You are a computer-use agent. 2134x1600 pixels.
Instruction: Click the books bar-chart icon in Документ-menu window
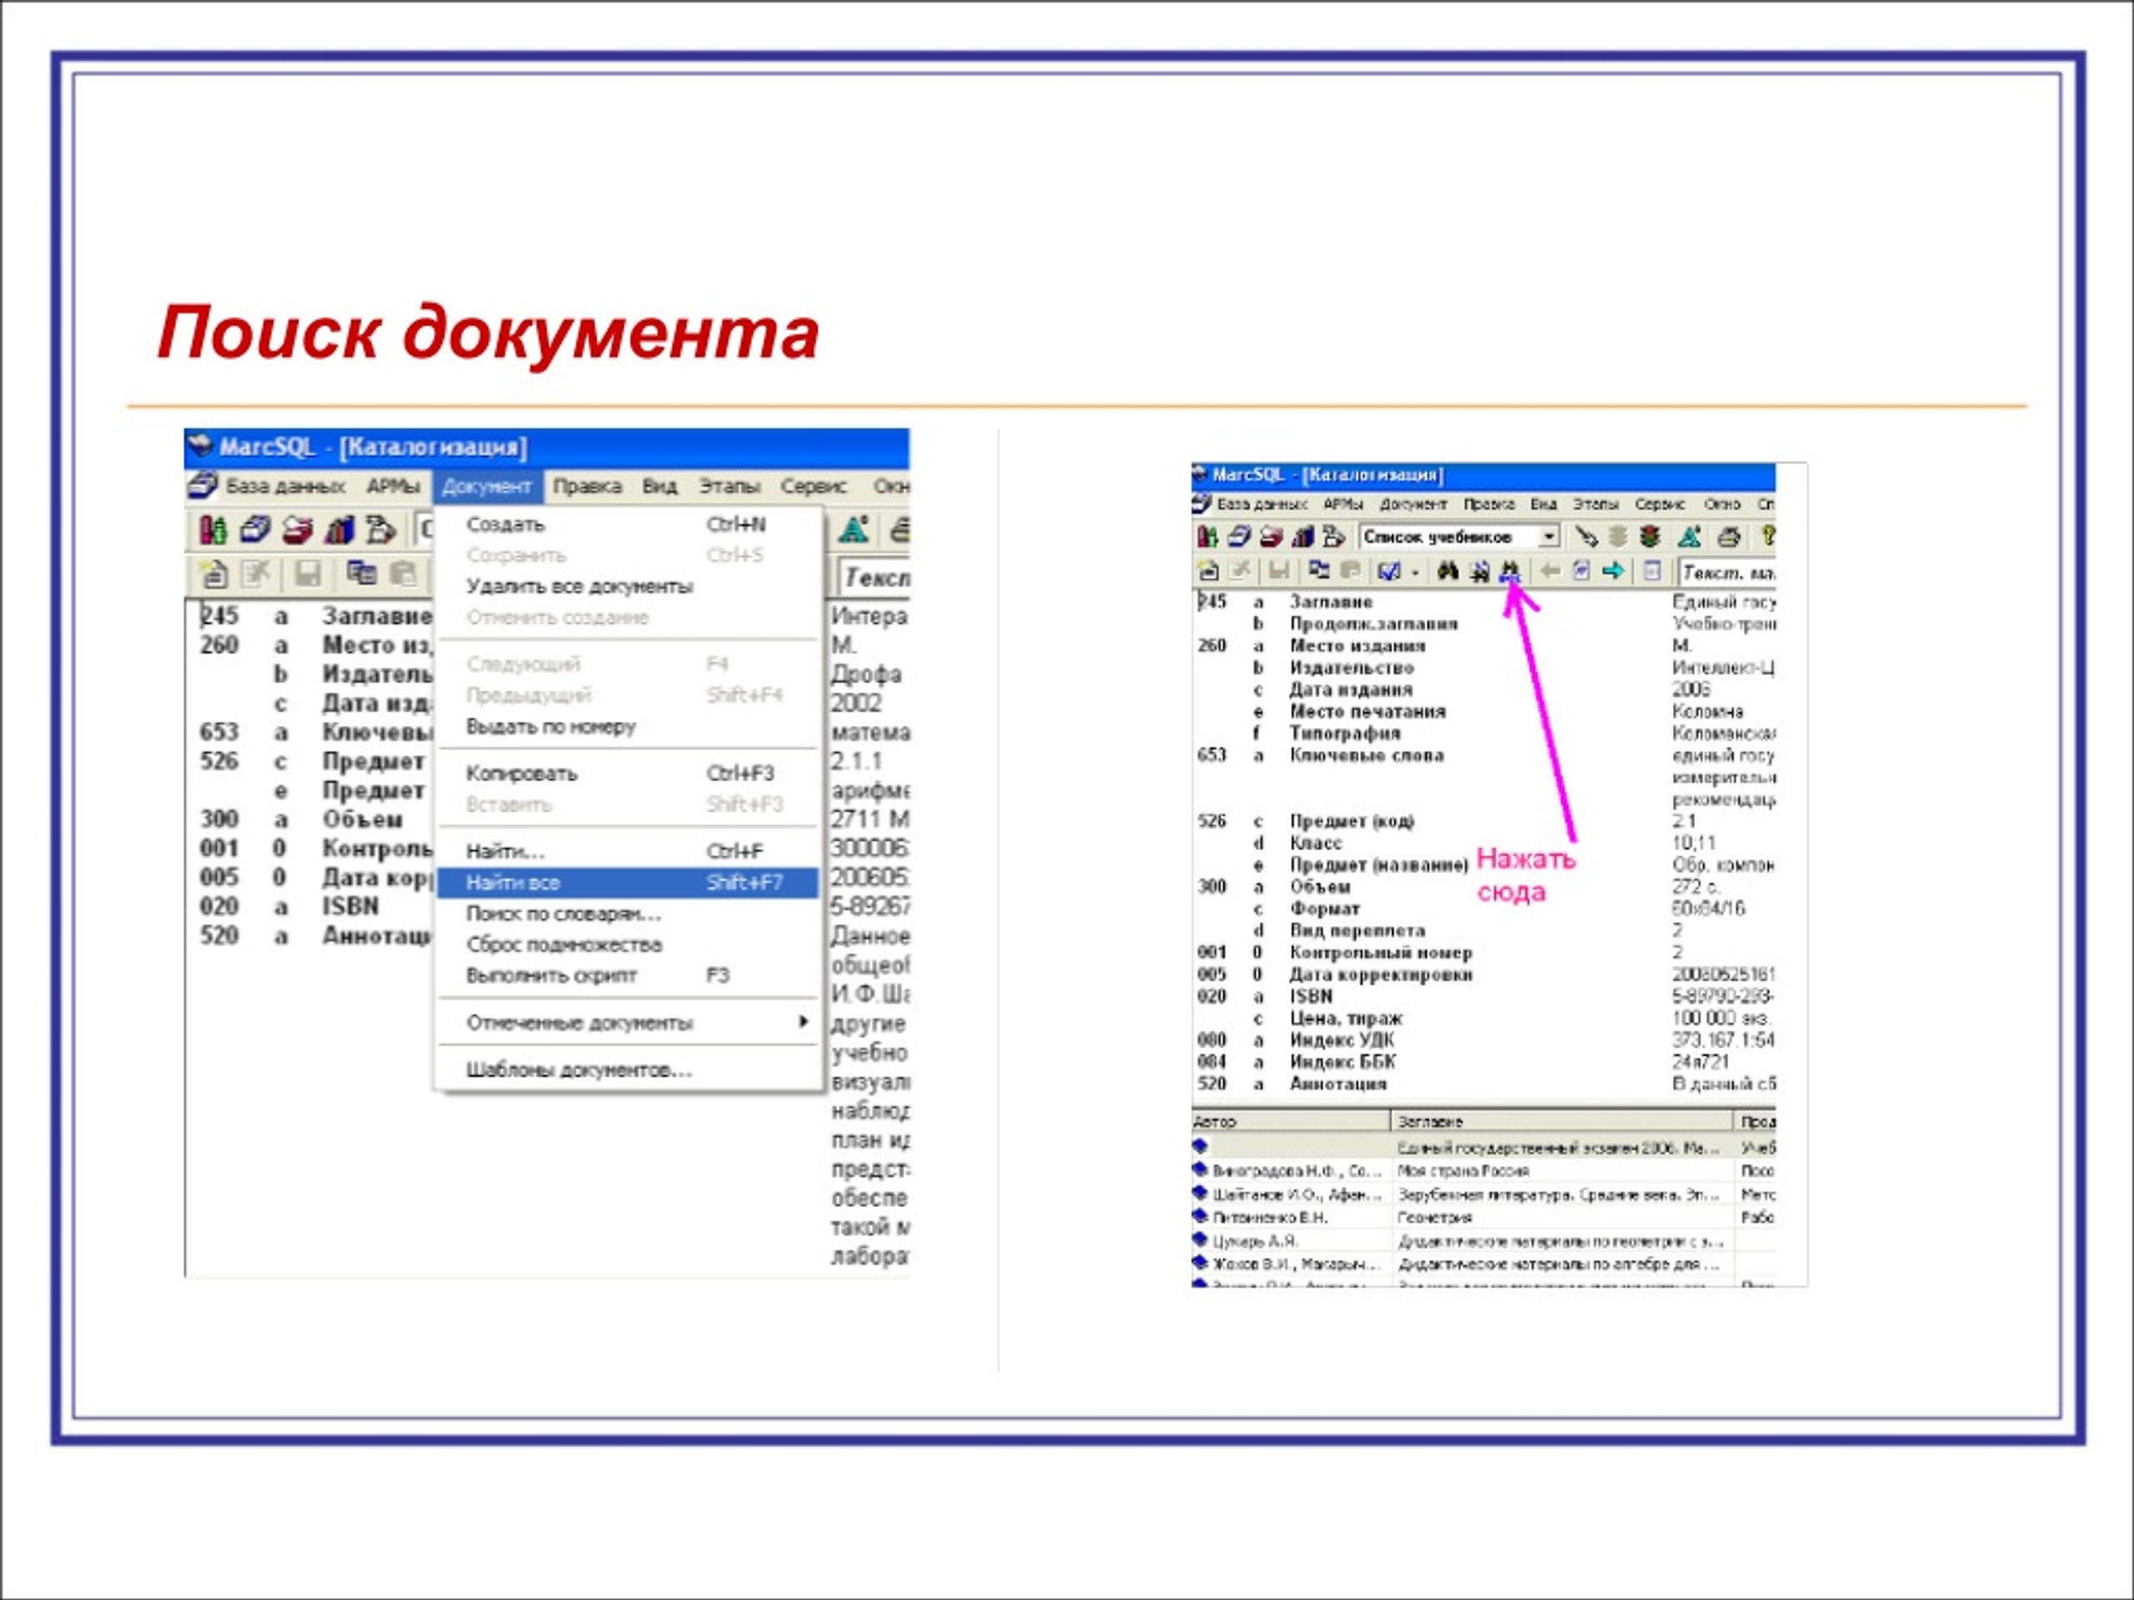(x=339, y=529)
